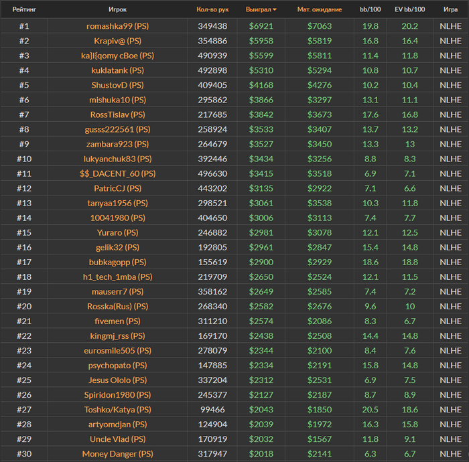Open Rosska(Rus) (PS) profile
Screen dimensions: 469x462
coord(117,306)
